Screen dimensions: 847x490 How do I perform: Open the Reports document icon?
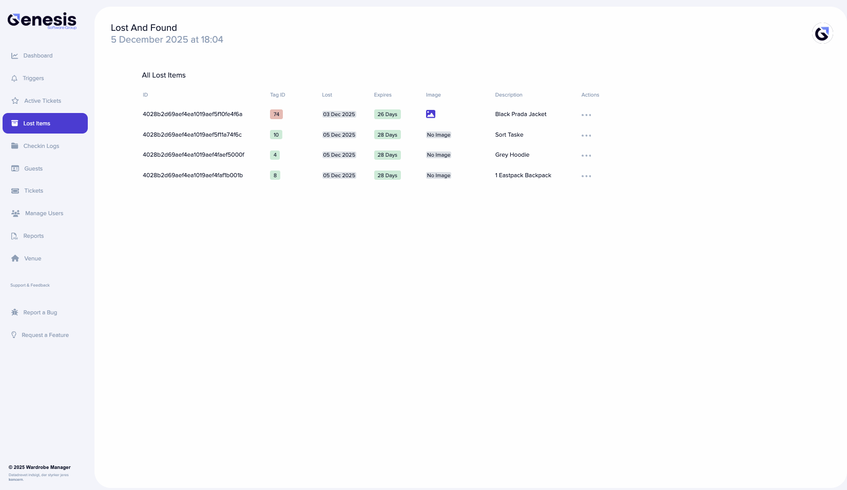pyautogui.click(x=14, y=236)
